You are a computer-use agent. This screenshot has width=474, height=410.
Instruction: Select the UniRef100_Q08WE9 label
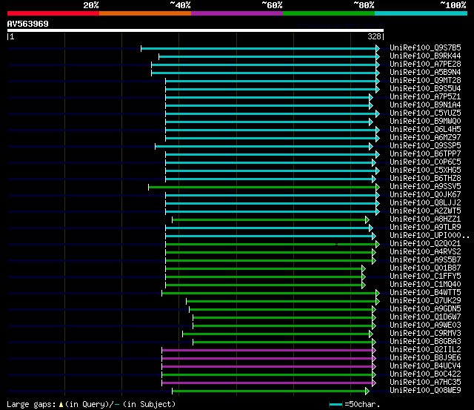pos(425,391)
